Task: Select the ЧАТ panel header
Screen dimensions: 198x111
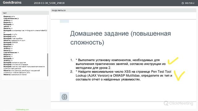Action: click(x=25, y=13)
